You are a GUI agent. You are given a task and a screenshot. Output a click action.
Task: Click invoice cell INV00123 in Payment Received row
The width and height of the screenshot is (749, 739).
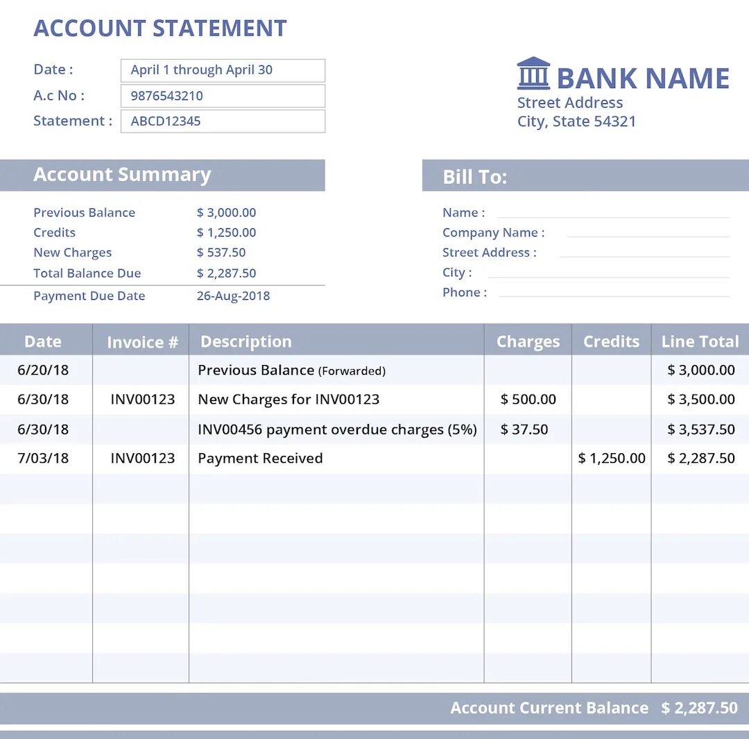[142, 459]
